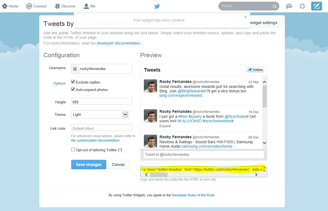328x211 pixels.
Task: Expand the 19 Dec tweet
Action: (165, 126)
